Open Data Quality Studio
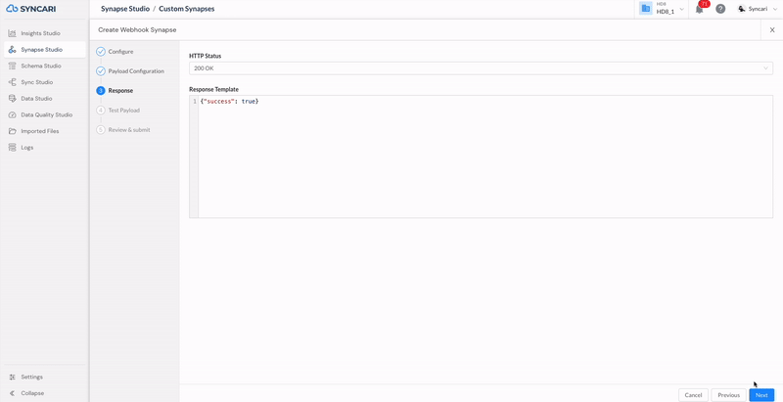Image resolution: width=783 pixels, height=402 pixels. 46,114
